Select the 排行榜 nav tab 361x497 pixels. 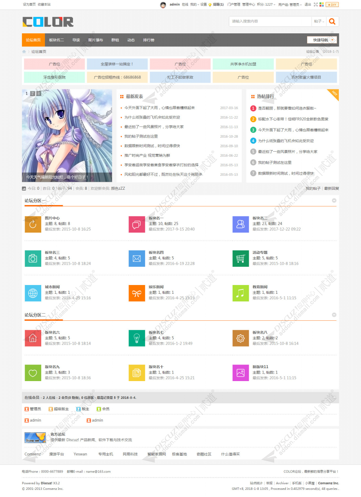tap(149, 40)
